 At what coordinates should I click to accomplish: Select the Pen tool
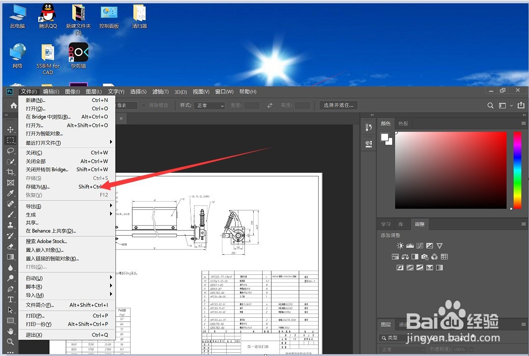click(10, 289)
